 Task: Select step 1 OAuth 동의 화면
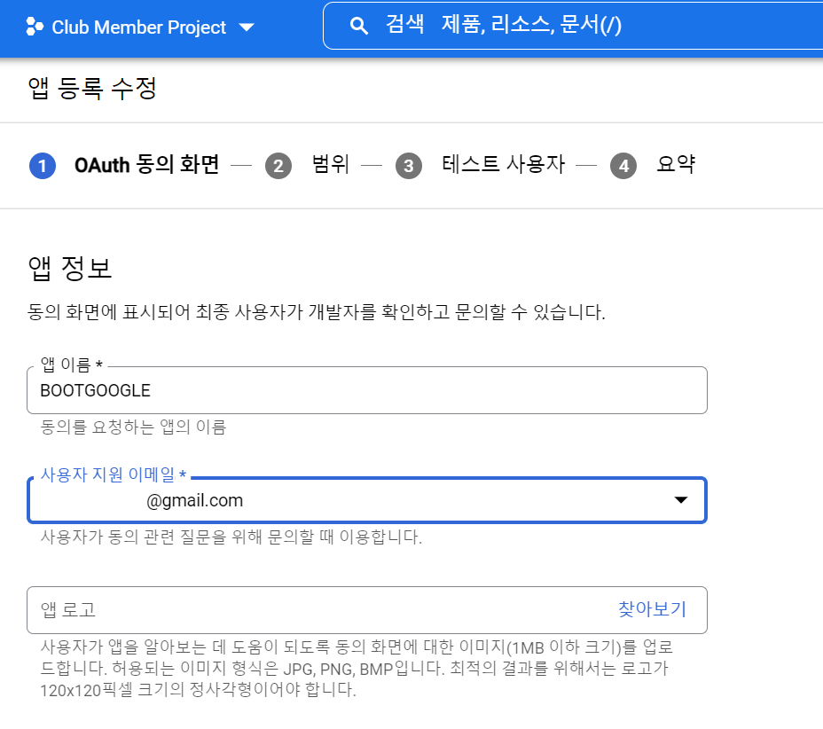point(124,165)
